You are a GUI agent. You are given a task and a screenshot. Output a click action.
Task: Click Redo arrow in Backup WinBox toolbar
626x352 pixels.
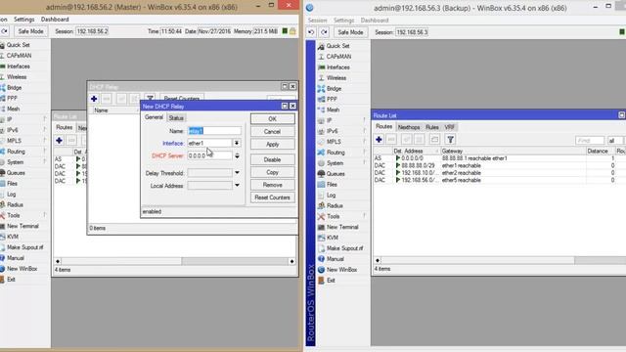tap(324, 32)
